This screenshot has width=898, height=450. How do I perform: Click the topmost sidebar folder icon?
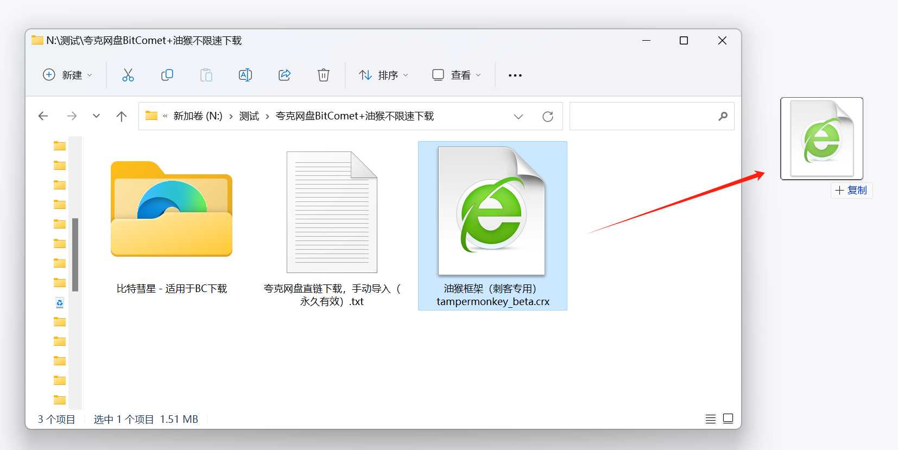[60, 145]
